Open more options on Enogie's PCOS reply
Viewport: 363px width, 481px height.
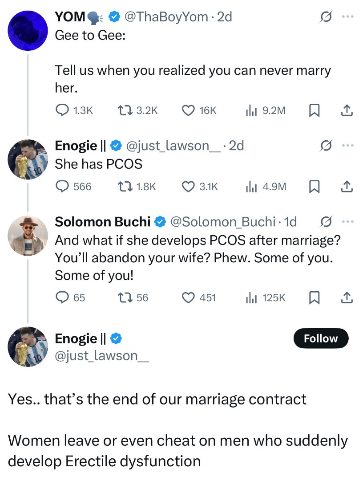347,146
